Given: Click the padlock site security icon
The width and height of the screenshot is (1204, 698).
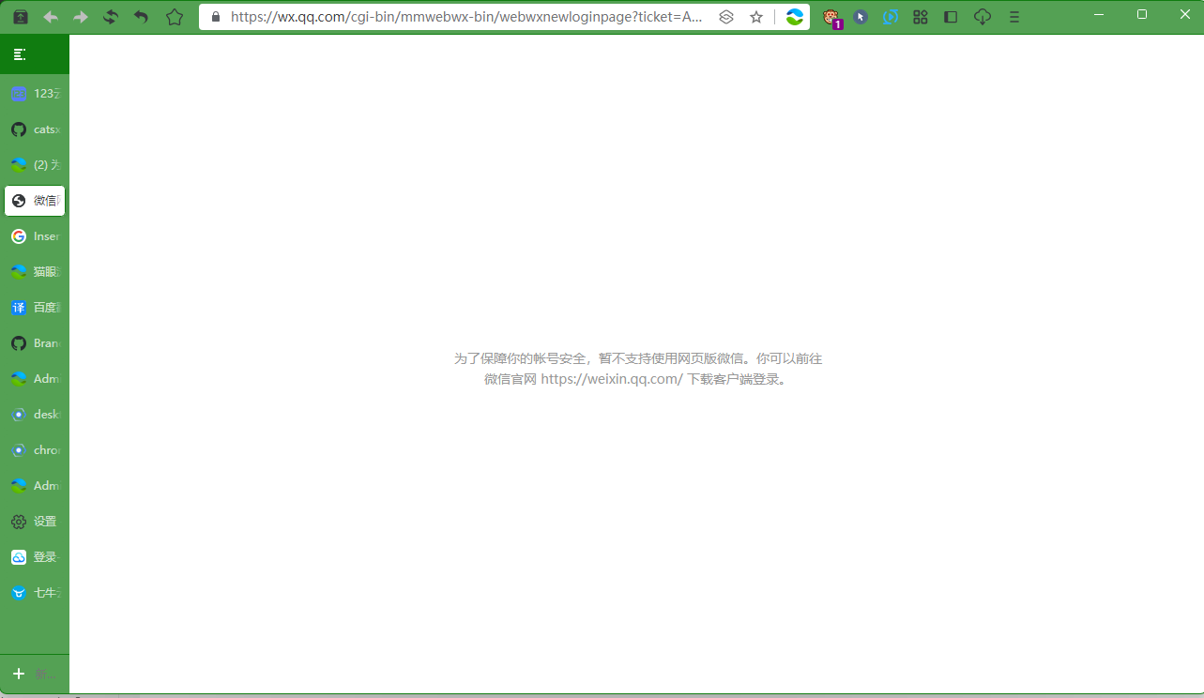Looking at the screenshot, I should coord(216,17).
